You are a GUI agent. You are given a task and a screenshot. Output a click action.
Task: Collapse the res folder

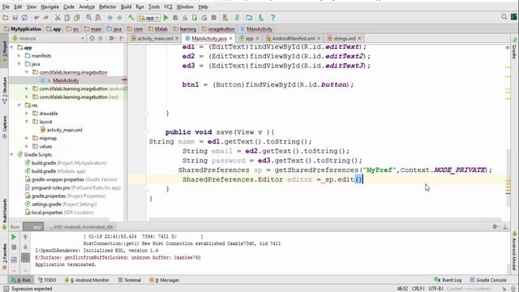coord(19,105)
